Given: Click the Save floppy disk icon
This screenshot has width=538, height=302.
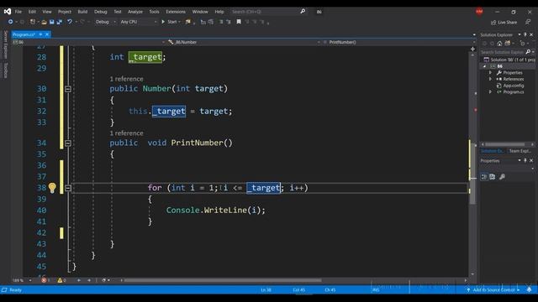Looking at the screenshot, I should (x=52, y=22).
